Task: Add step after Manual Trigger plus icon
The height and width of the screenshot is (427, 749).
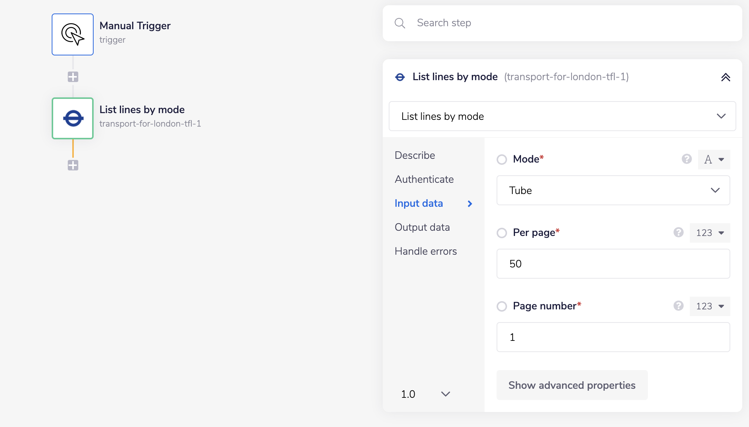Action: 73,77
